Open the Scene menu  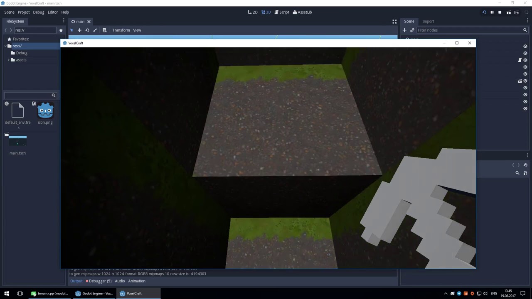click(x=10, y=12)
